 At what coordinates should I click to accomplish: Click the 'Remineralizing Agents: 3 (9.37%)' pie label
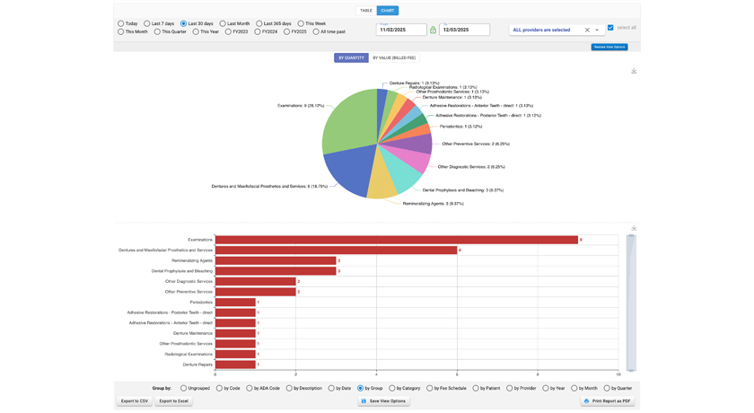point(434,204)
